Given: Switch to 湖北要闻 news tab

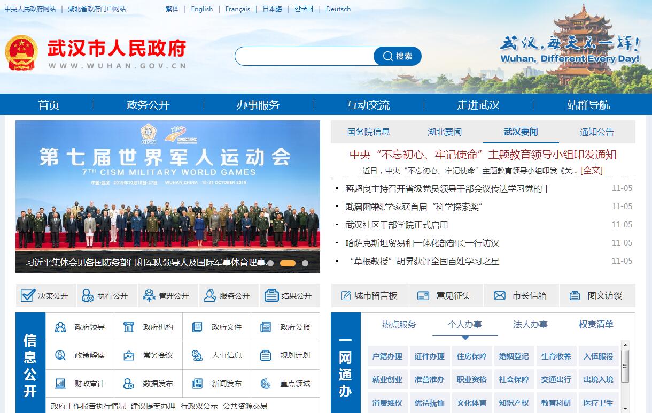Looking at the screenshot, I should [445, 132].
